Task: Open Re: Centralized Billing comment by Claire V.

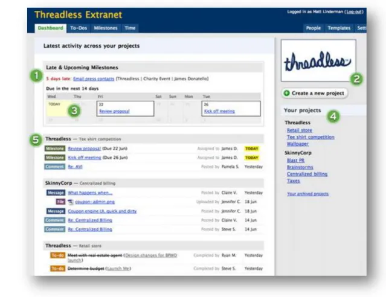Action: point(90,220)
